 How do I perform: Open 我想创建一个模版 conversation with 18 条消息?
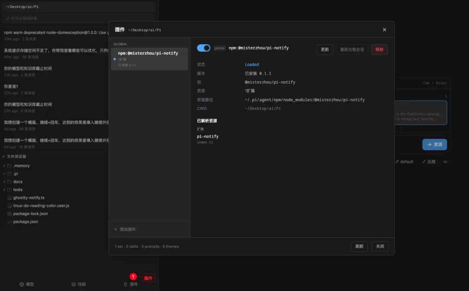click(56, 143)
